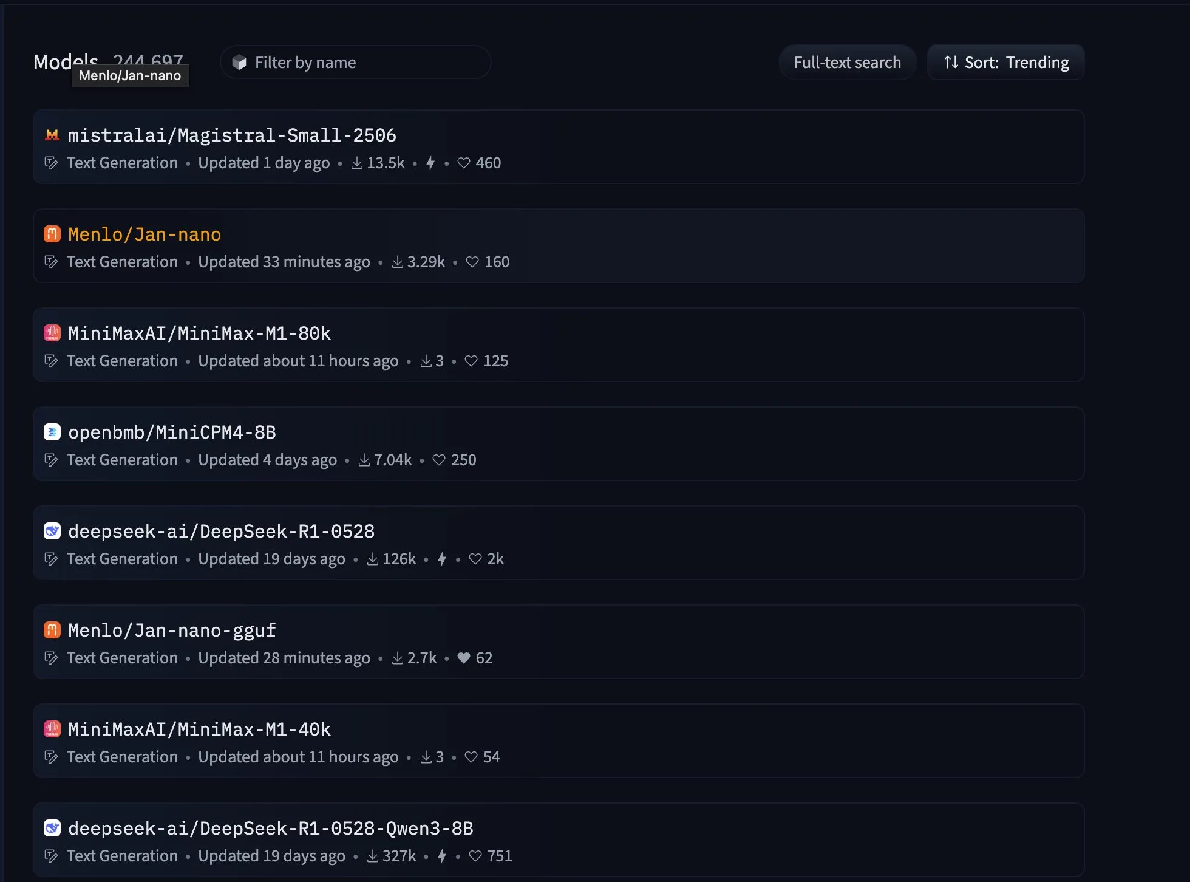Click the Menlo avatar beside Jan-nano-gguf

(52, 630)
